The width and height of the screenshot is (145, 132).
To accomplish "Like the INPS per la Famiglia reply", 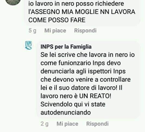I will pyautogui.click(x=67, y=124).
